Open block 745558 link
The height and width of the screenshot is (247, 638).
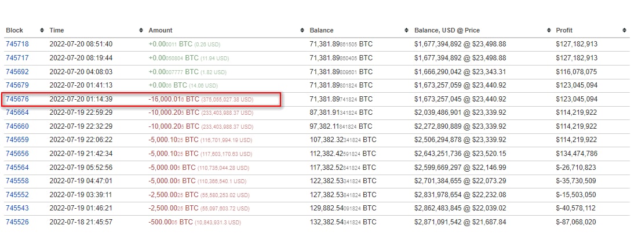[x=17, y=181]
